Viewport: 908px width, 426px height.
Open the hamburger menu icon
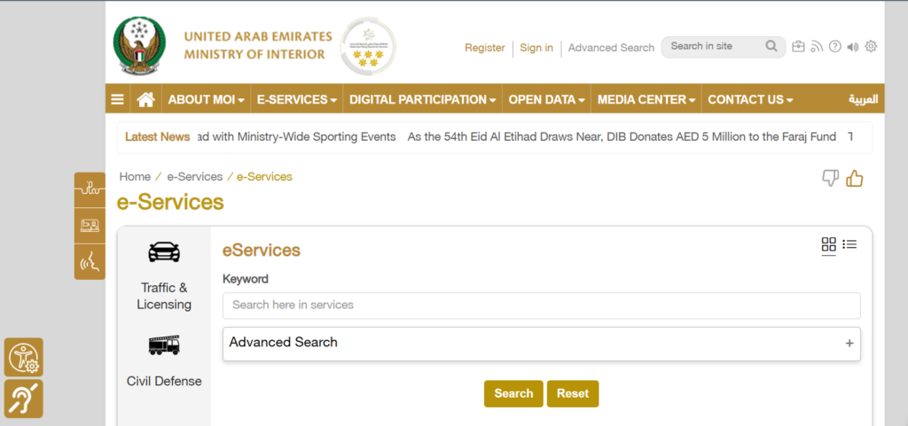pyautogui.click(x=118, y=99)
